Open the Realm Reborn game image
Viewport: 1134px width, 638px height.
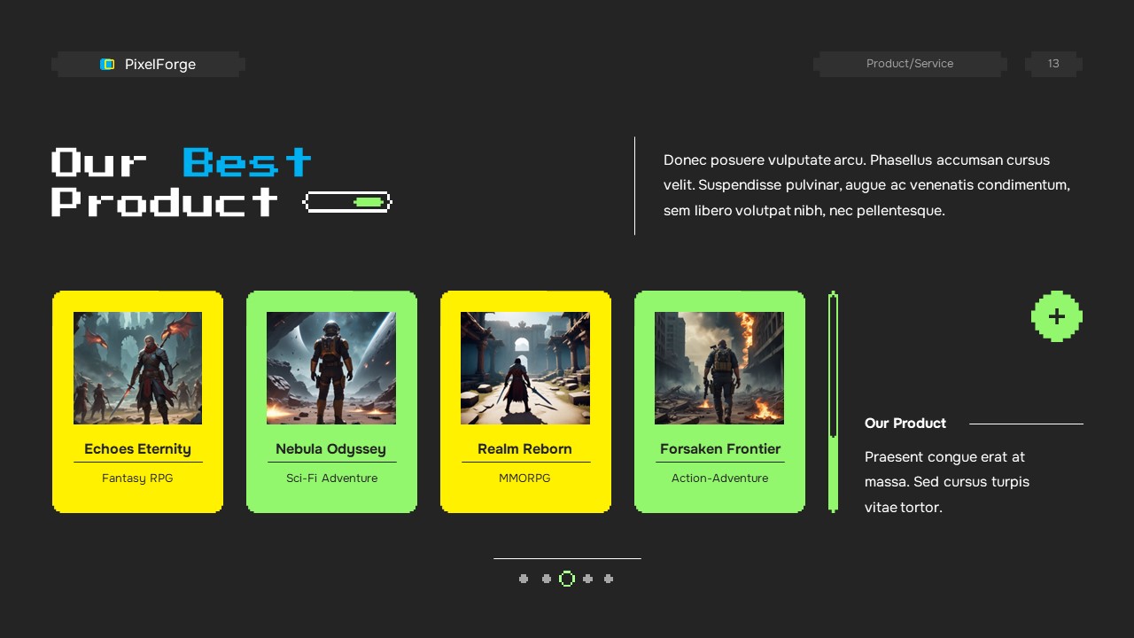click(x=525, y=368)
